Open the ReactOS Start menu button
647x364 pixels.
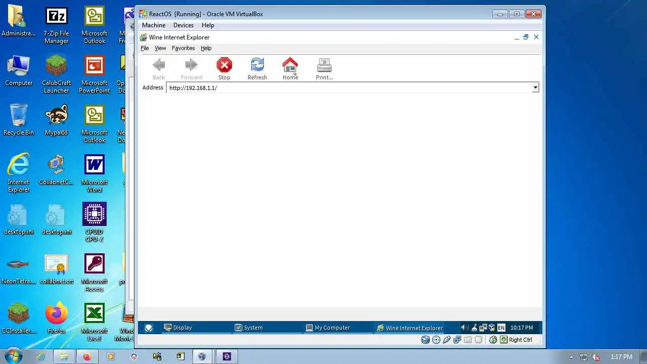[148, 328]
